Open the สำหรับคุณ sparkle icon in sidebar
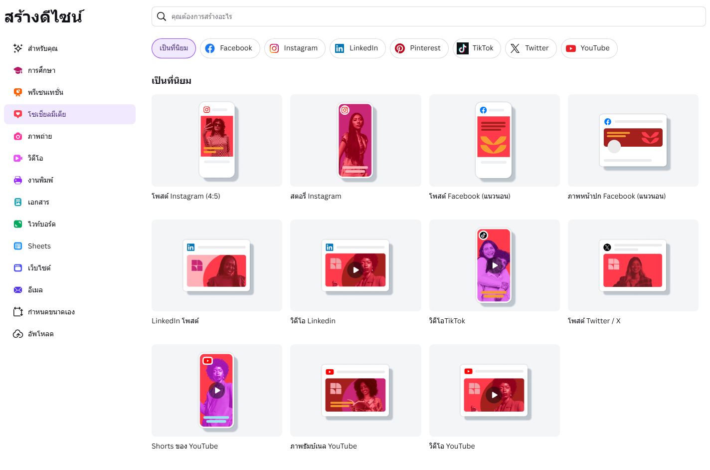The height and width of the screenshot is (470, 710). (18, 48)
